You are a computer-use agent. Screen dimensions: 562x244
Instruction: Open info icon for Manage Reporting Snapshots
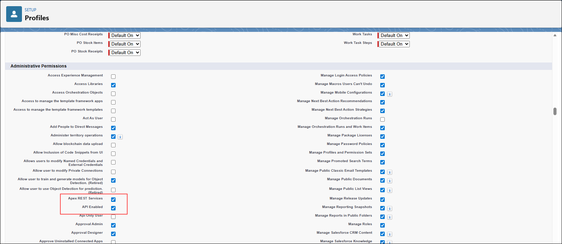[390, 209]
